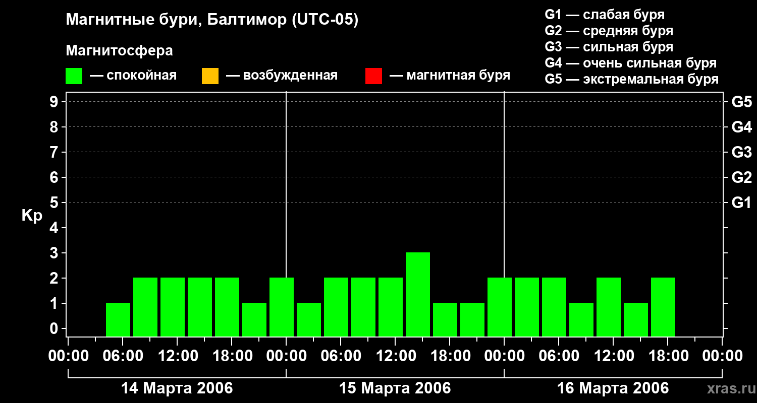The width and height of the screenshot is (757, 403).
Task: Click the '06:00' time label for 15 March
Action: point(341,356)
